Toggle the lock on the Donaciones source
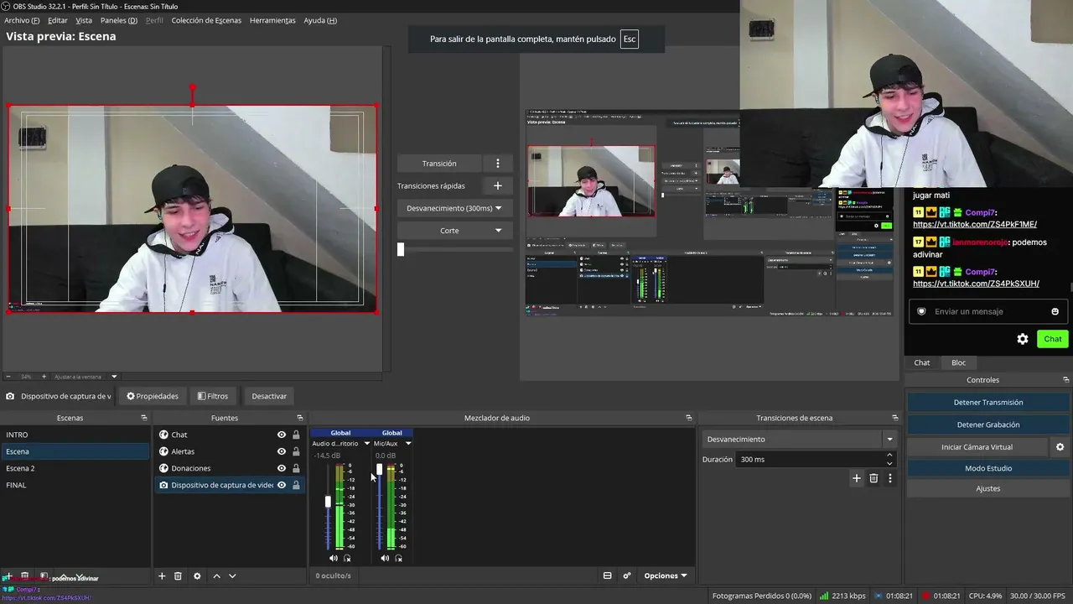The image size is (1073, 604). coord(296,468)
